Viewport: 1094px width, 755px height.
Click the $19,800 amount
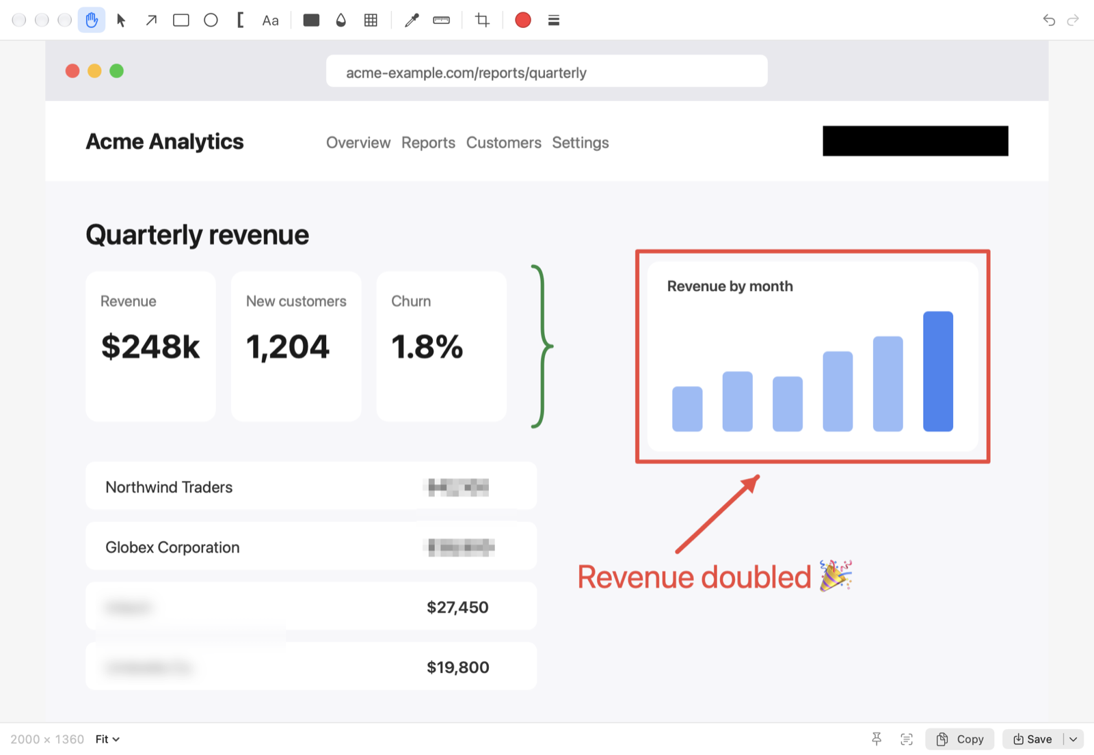click(458, 668)
